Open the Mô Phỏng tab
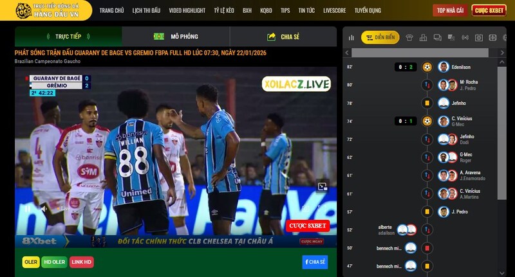The height and width of the screenshot is (277, 515). coord(175,37)
